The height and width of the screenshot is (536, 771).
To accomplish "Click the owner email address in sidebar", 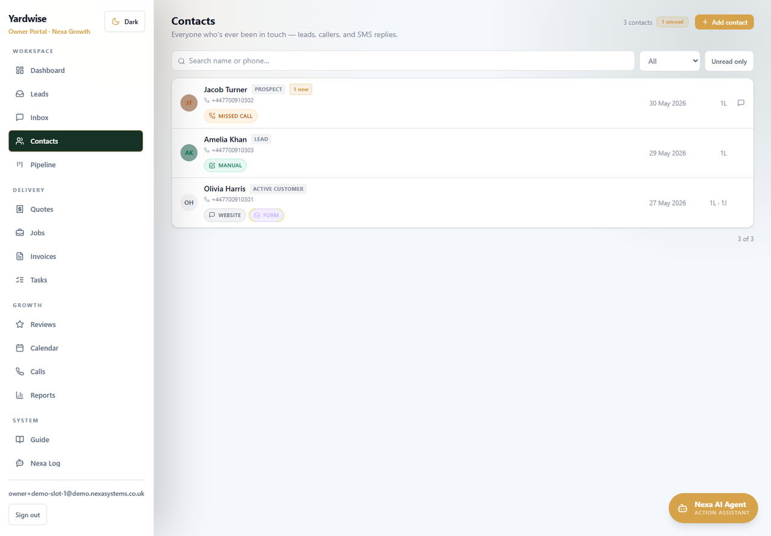I will 76,493.
